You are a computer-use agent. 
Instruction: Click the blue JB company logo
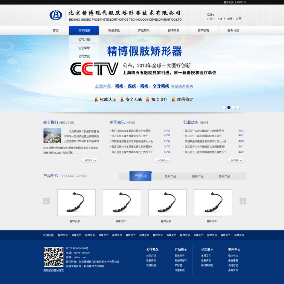coord(56,15)
